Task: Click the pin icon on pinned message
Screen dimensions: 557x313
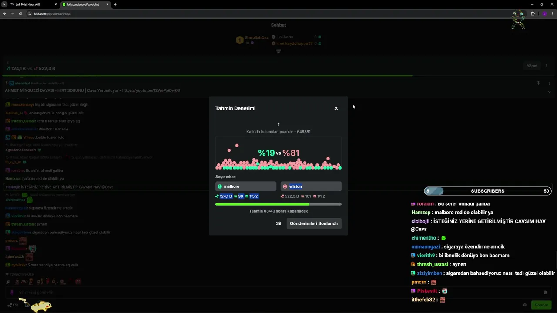Action: [538, 83]
